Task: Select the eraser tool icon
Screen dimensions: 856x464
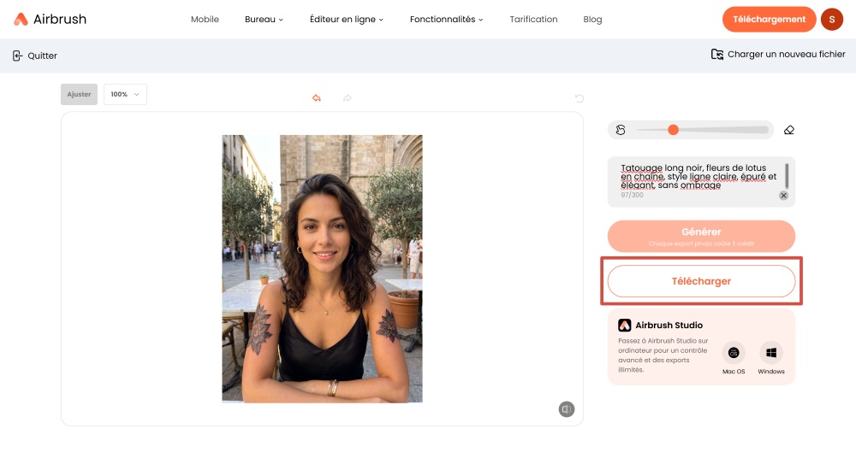Action: [789, 130]
